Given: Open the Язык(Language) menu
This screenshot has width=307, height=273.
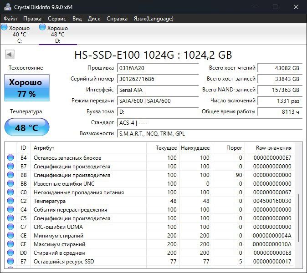Looking at the screenshot, I should point(153,19).
